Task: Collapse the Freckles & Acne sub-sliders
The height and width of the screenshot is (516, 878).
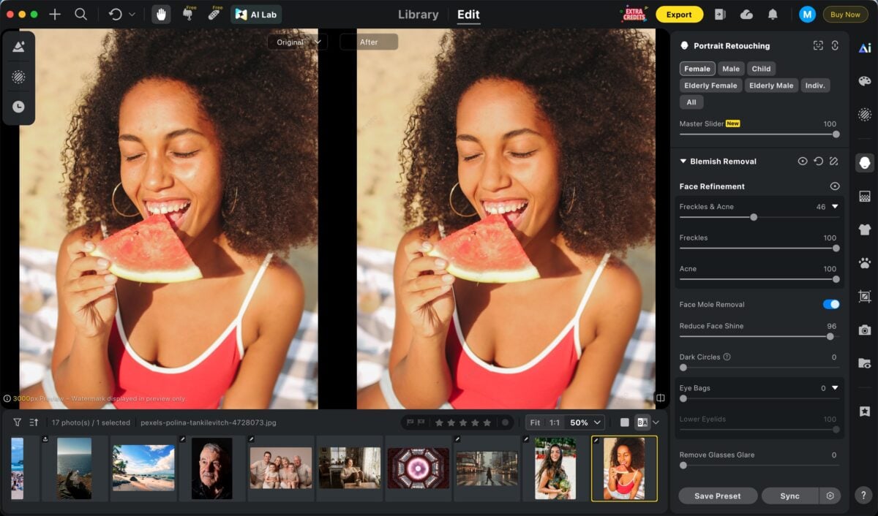Action: click(835, 207)
